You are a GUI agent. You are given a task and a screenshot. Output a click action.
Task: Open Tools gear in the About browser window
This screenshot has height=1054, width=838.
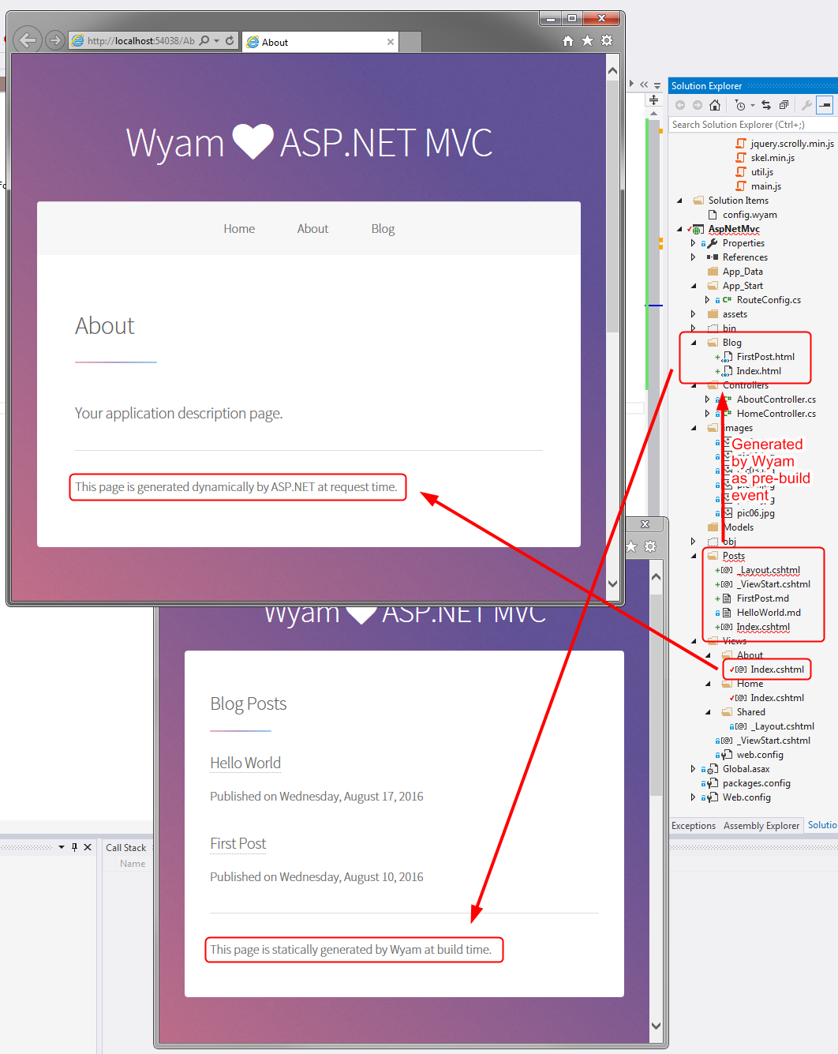pyautogui.click(x=607, y=40)
